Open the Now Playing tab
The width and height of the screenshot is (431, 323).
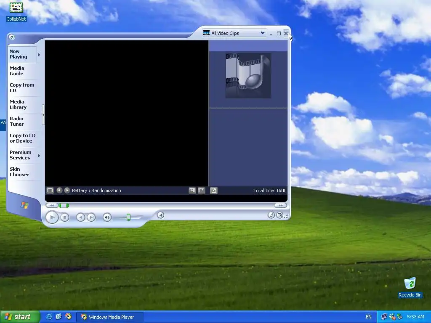[22, 54]
